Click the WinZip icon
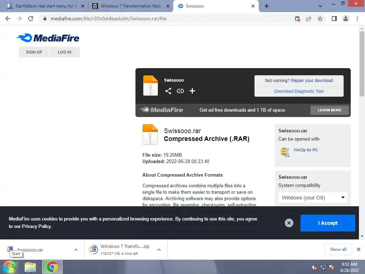 click(285, 152)
